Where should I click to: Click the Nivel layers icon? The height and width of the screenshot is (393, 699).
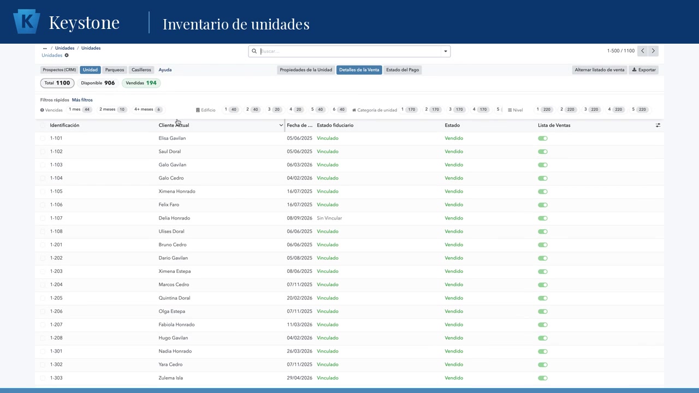(x=510, y=110)
